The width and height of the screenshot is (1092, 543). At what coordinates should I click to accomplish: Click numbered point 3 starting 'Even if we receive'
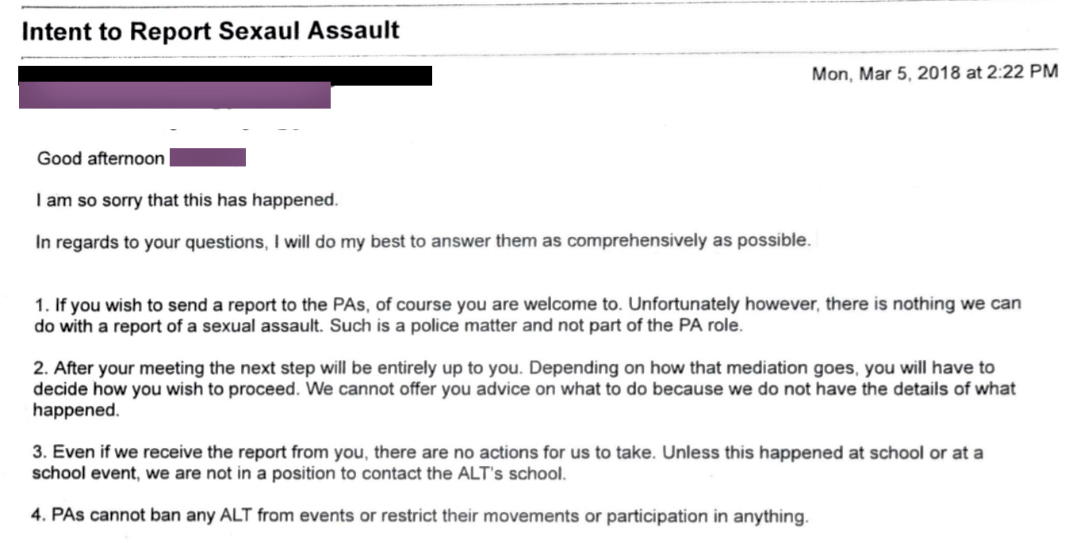508,464
